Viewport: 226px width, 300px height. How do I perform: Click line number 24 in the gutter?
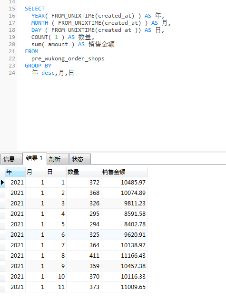(12, 73)
